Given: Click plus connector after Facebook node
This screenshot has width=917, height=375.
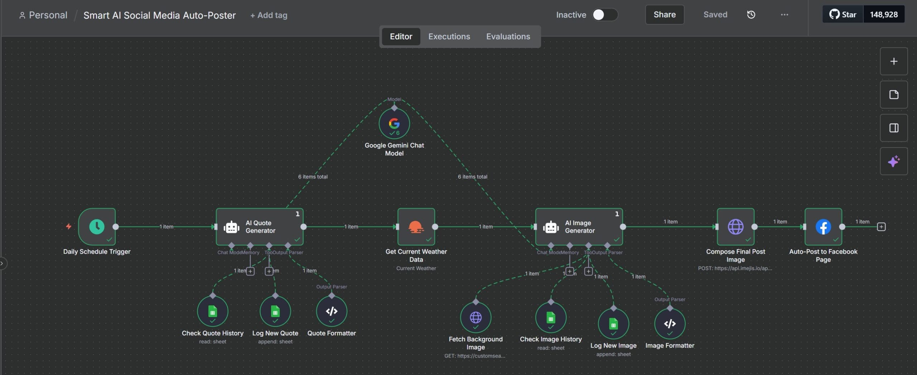Looking at the screenshot, I should pyautogui.click(x=881, y=227).
